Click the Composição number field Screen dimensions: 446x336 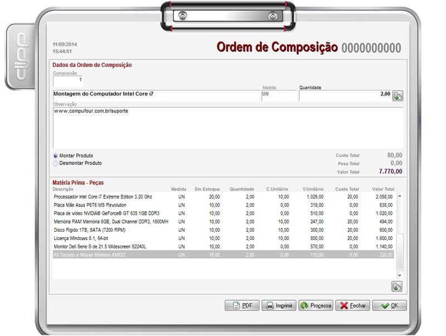[67, 80]
